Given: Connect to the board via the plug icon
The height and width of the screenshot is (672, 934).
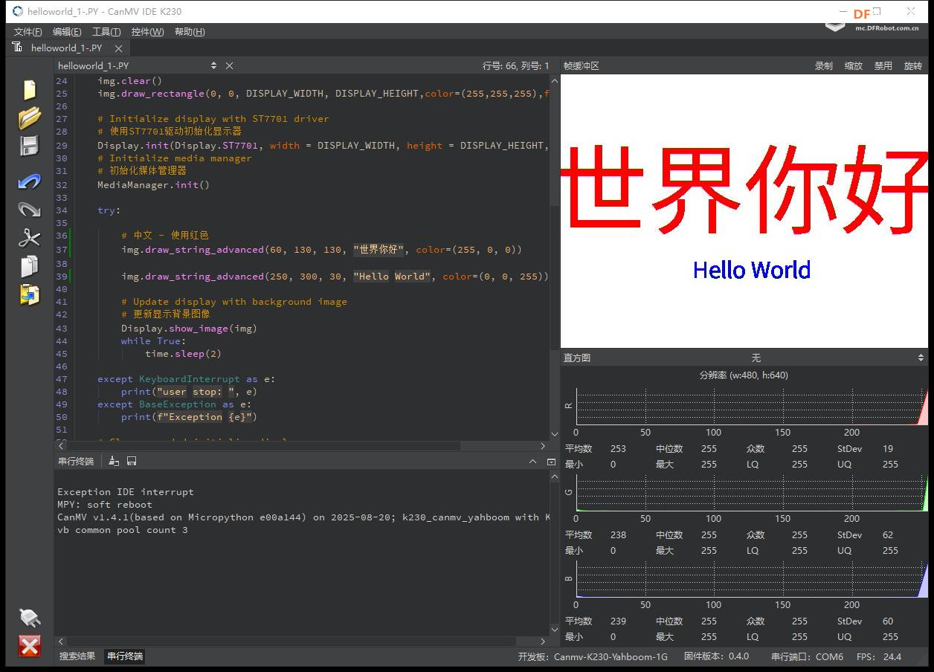Looking at the screenshot, I should (28, 618).
